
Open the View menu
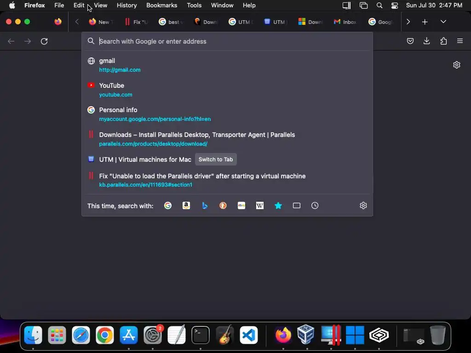100,6
